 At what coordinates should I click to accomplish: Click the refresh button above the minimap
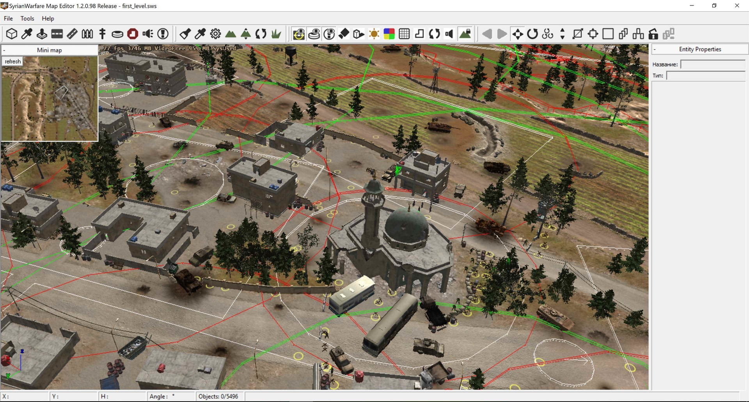[x=12, y=61]
